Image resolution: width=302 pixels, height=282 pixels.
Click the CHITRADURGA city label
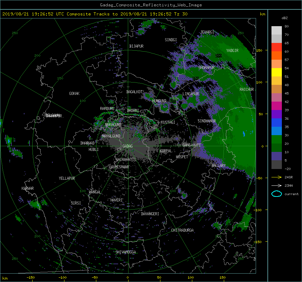point(183,230)
